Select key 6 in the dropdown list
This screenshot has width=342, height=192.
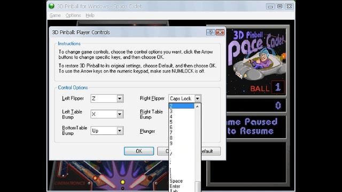(x=182, y=127)
